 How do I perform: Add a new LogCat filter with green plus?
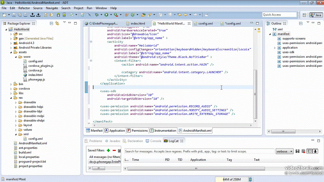coord(109,150)
